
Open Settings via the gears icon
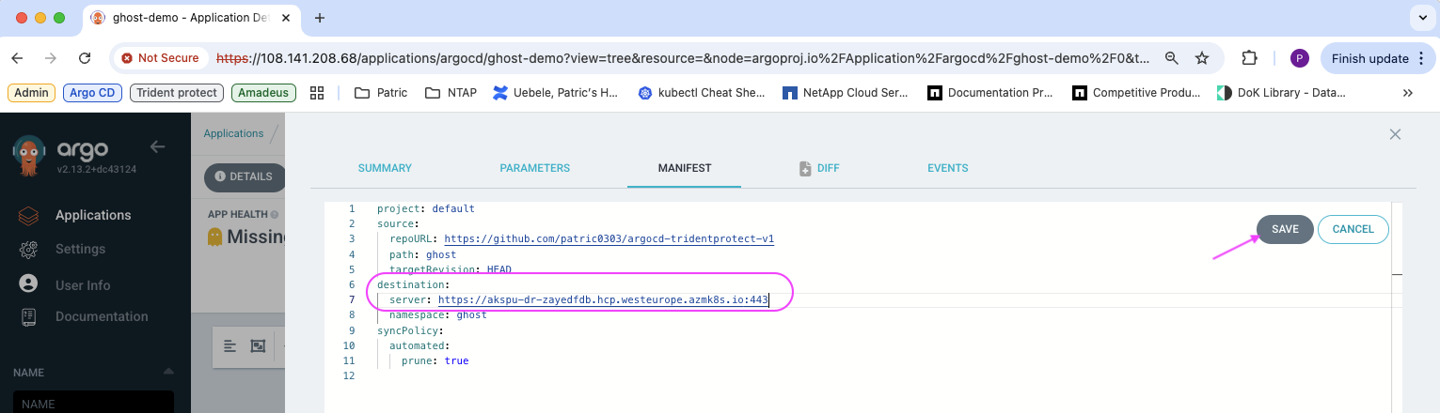coord(28,249)
